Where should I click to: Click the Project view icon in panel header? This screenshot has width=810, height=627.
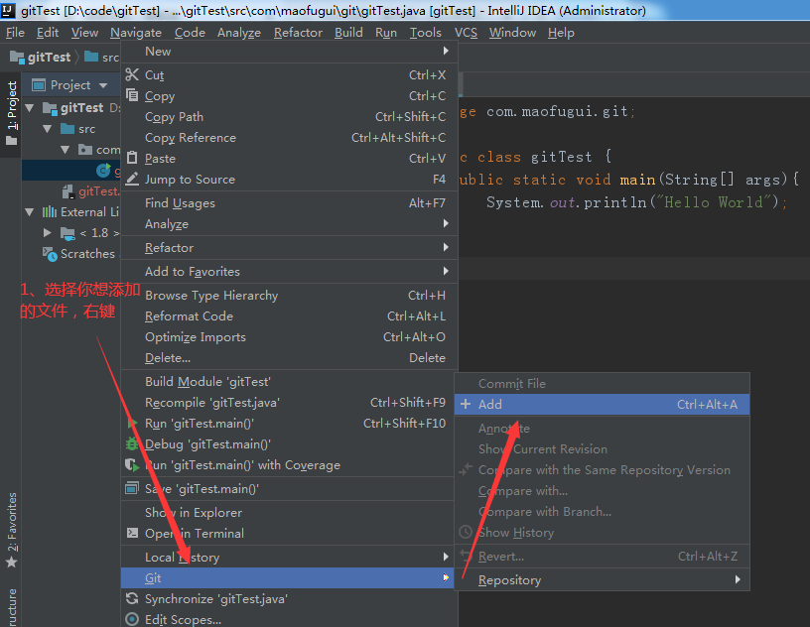pyautogui.click(x=39, y=84)
